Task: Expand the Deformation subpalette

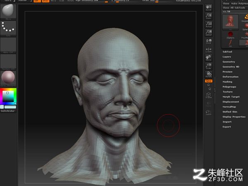Action: (231, 77)
